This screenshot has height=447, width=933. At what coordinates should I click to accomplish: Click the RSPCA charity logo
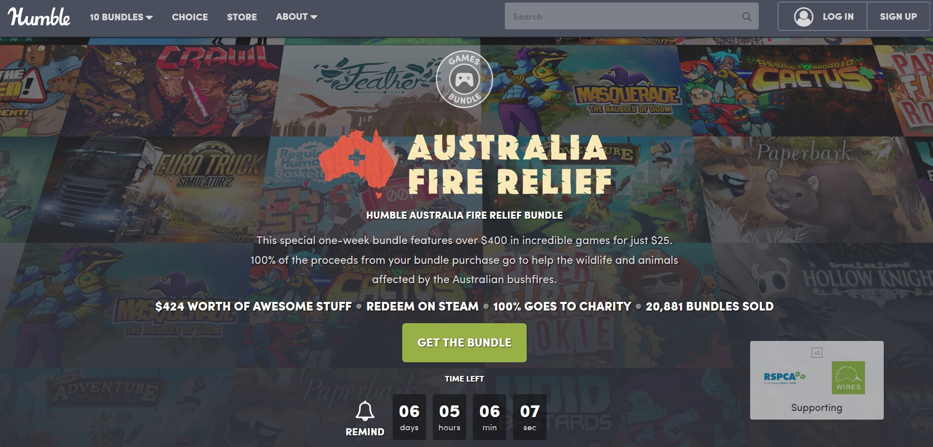pyautogui.click(x=785, y=377)
